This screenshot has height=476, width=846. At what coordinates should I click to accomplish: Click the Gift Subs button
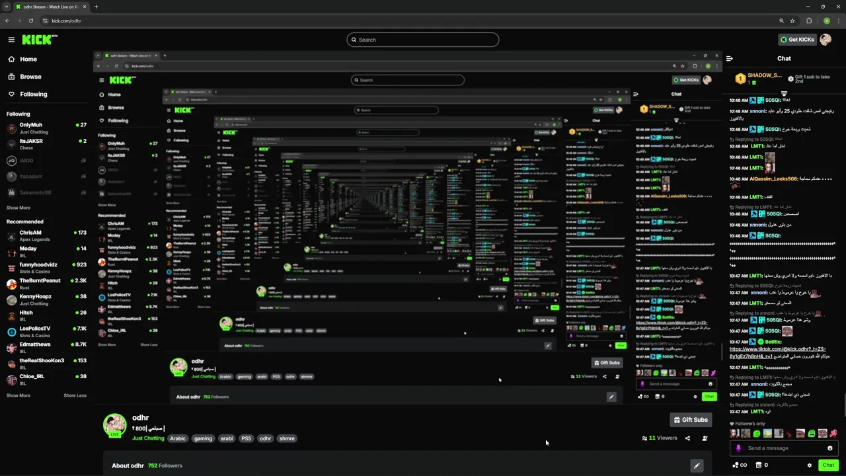point(691,420)
